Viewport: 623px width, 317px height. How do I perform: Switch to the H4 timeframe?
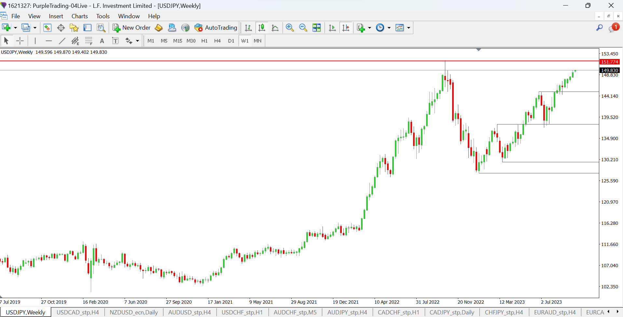217,41
